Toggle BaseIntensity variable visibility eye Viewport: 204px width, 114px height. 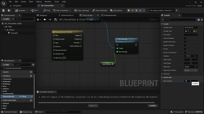point(32,97)
